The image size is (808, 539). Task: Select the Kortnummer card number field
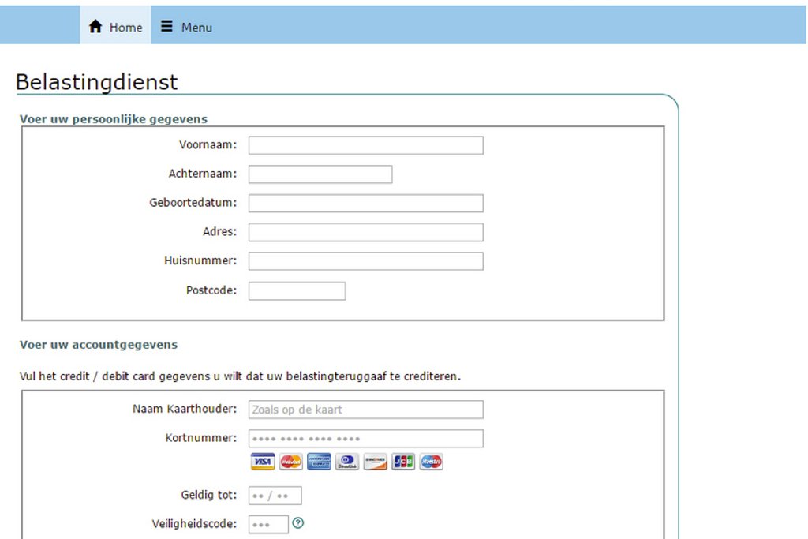point(365,438)
